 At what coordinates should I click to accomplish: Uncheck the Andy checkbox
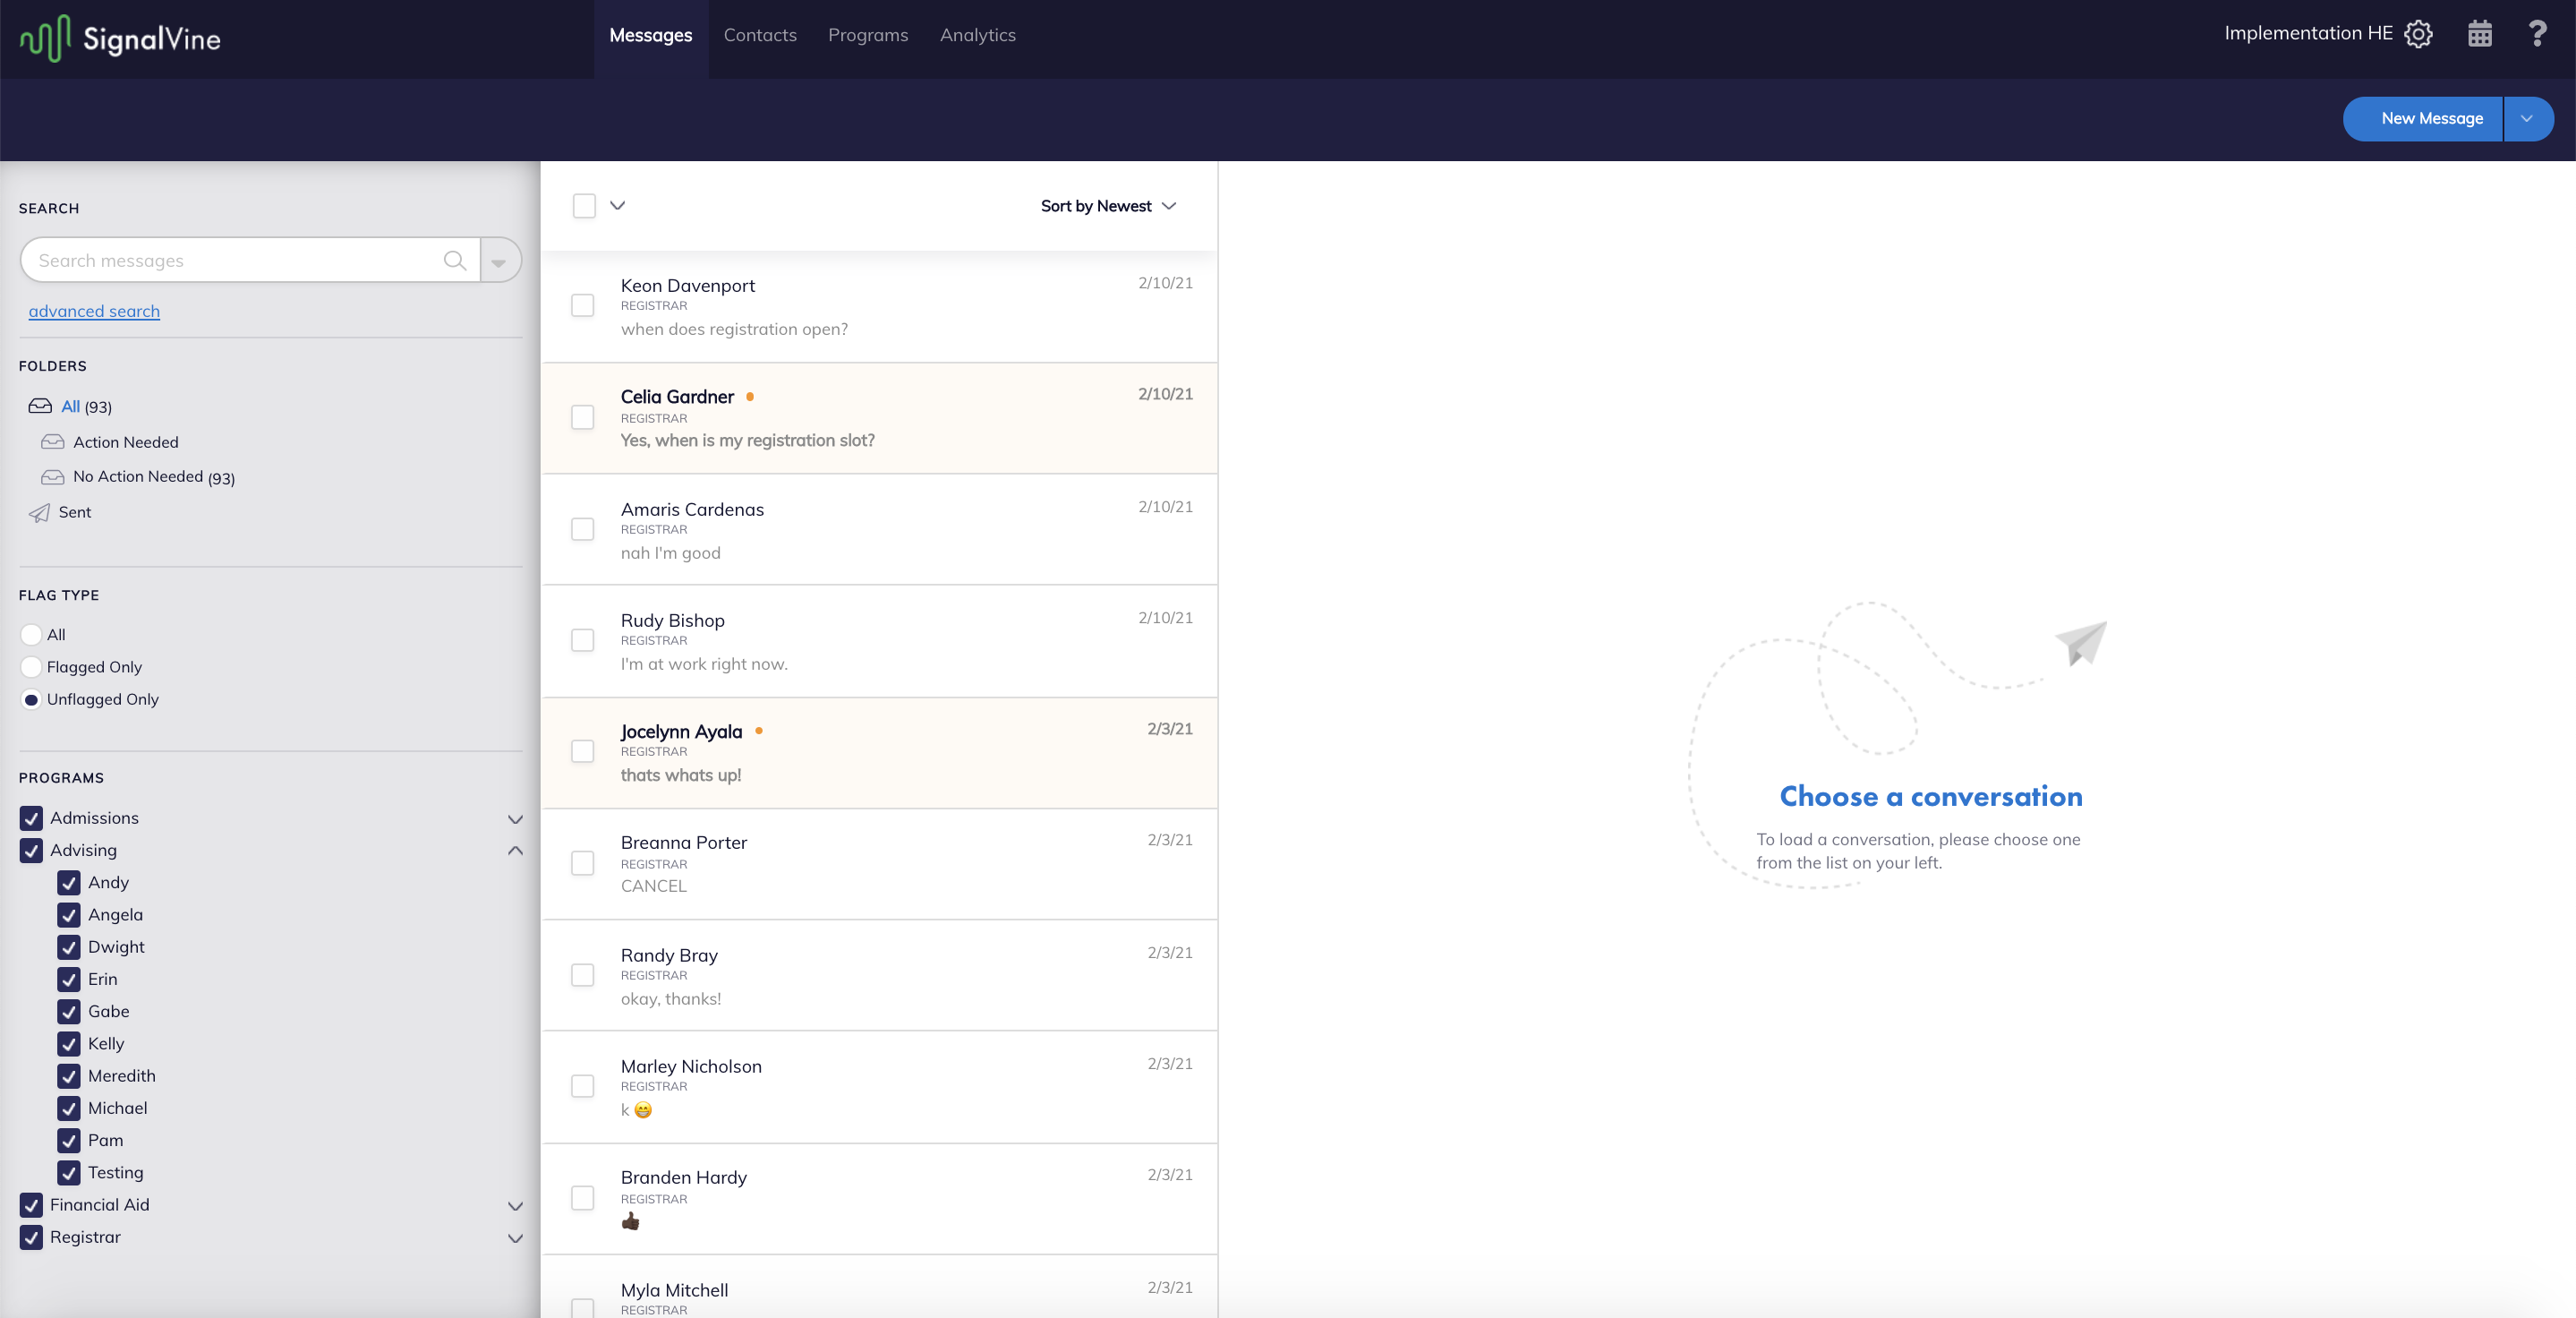click(x=69, y=882)
